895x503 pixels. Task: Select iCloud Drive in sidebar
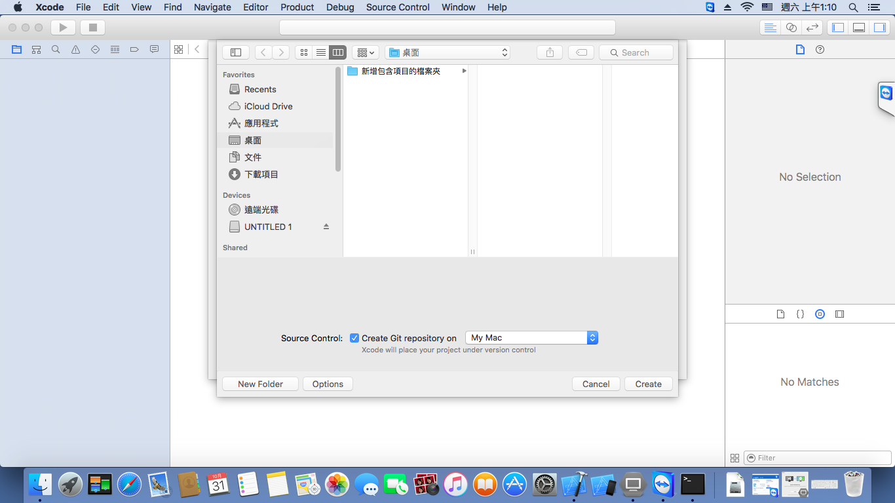[275, 106]
